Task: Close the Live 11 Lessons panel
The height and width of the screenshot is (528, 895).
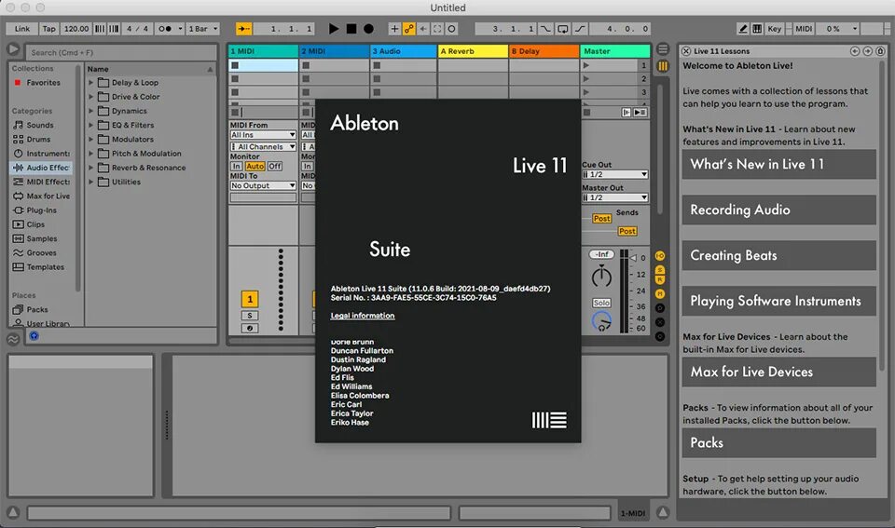Action: 686,50
